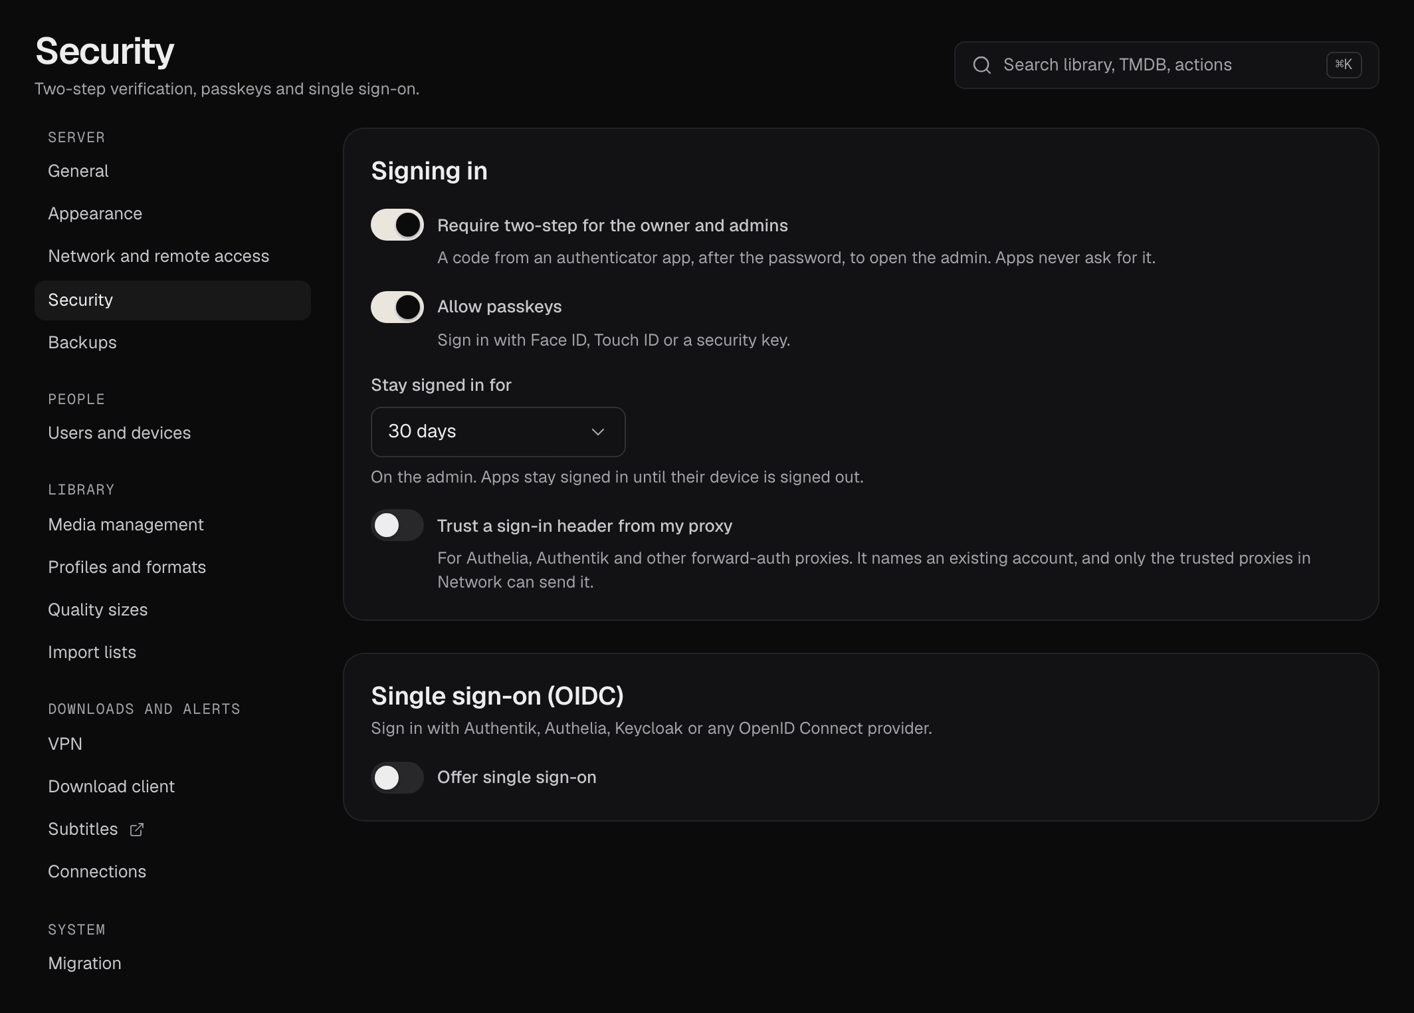1414x1013 pixels.
Task: Enable Trust a sign-in header from my proxy
Action: click(397, 526)
